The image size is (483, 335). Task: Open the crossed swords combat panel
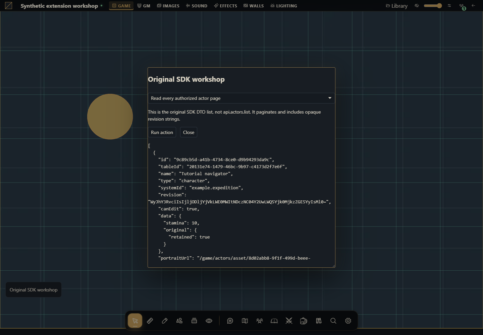[x=289, y=321]
